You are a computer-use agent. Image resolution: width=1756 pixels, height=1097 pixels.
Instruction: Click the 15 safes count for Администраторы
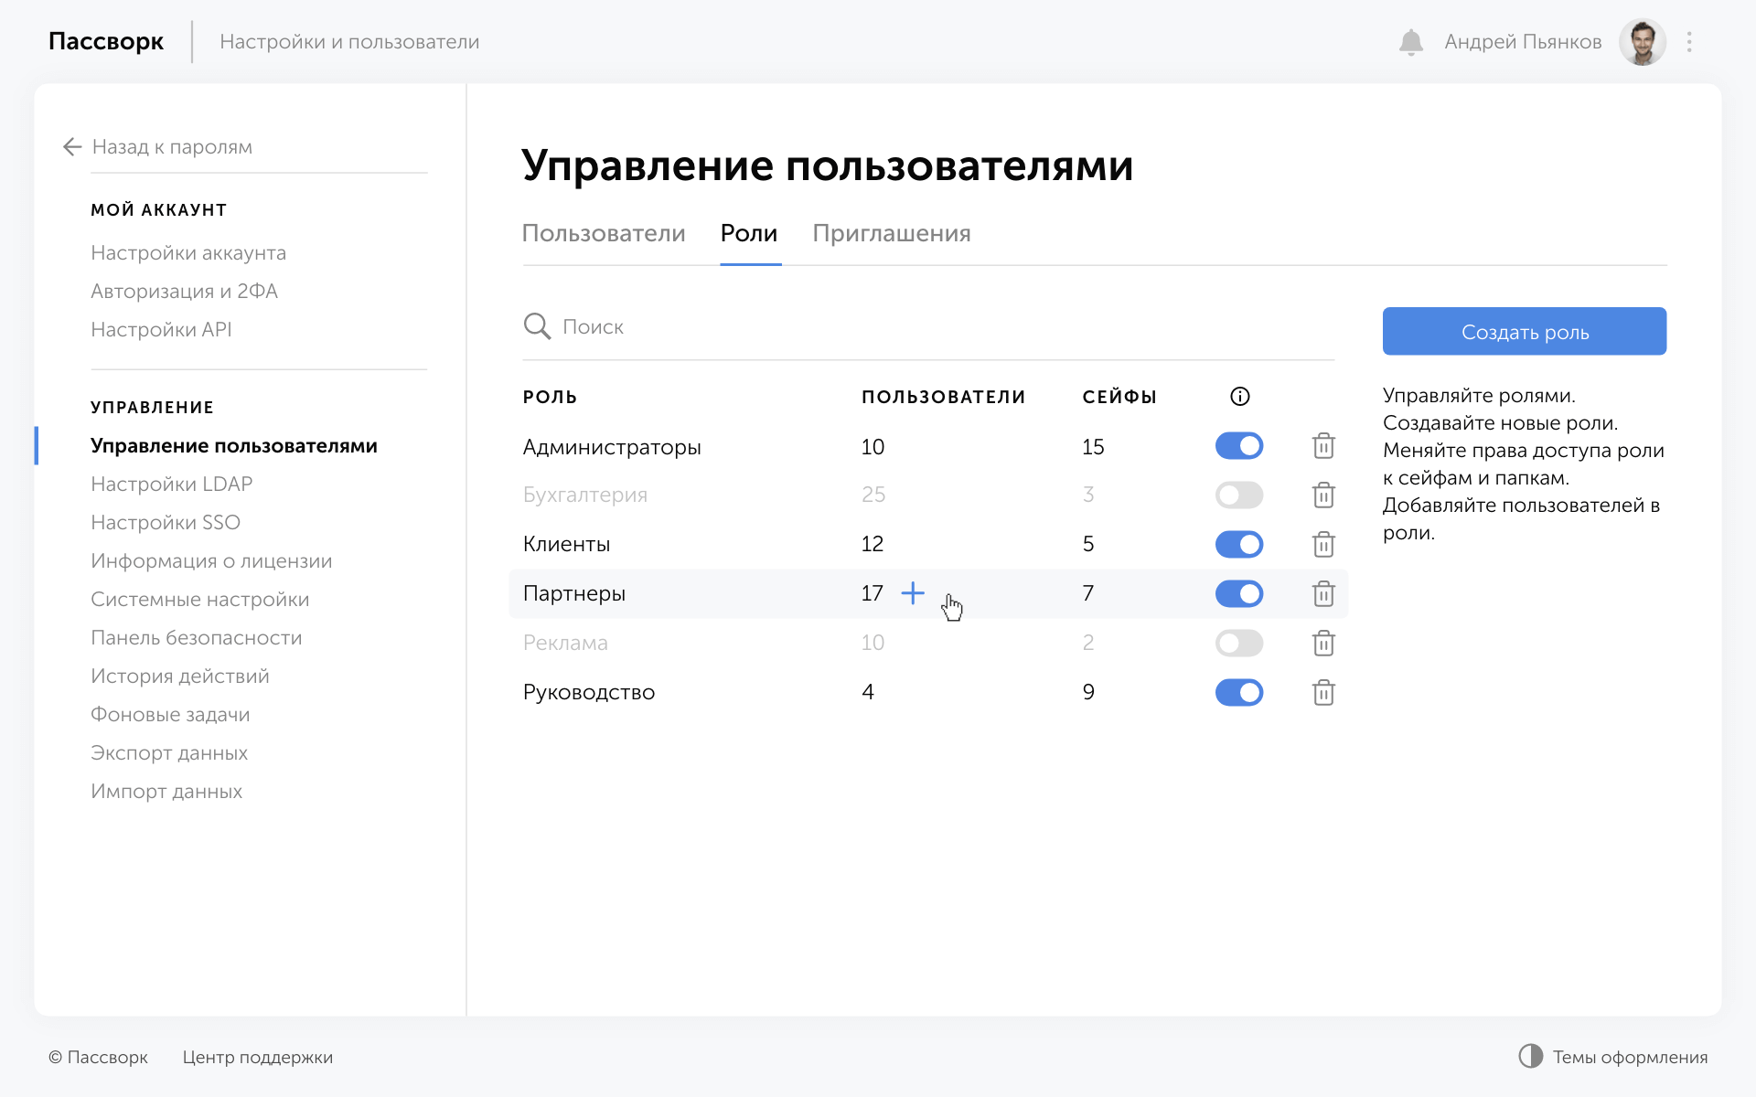1093,447
